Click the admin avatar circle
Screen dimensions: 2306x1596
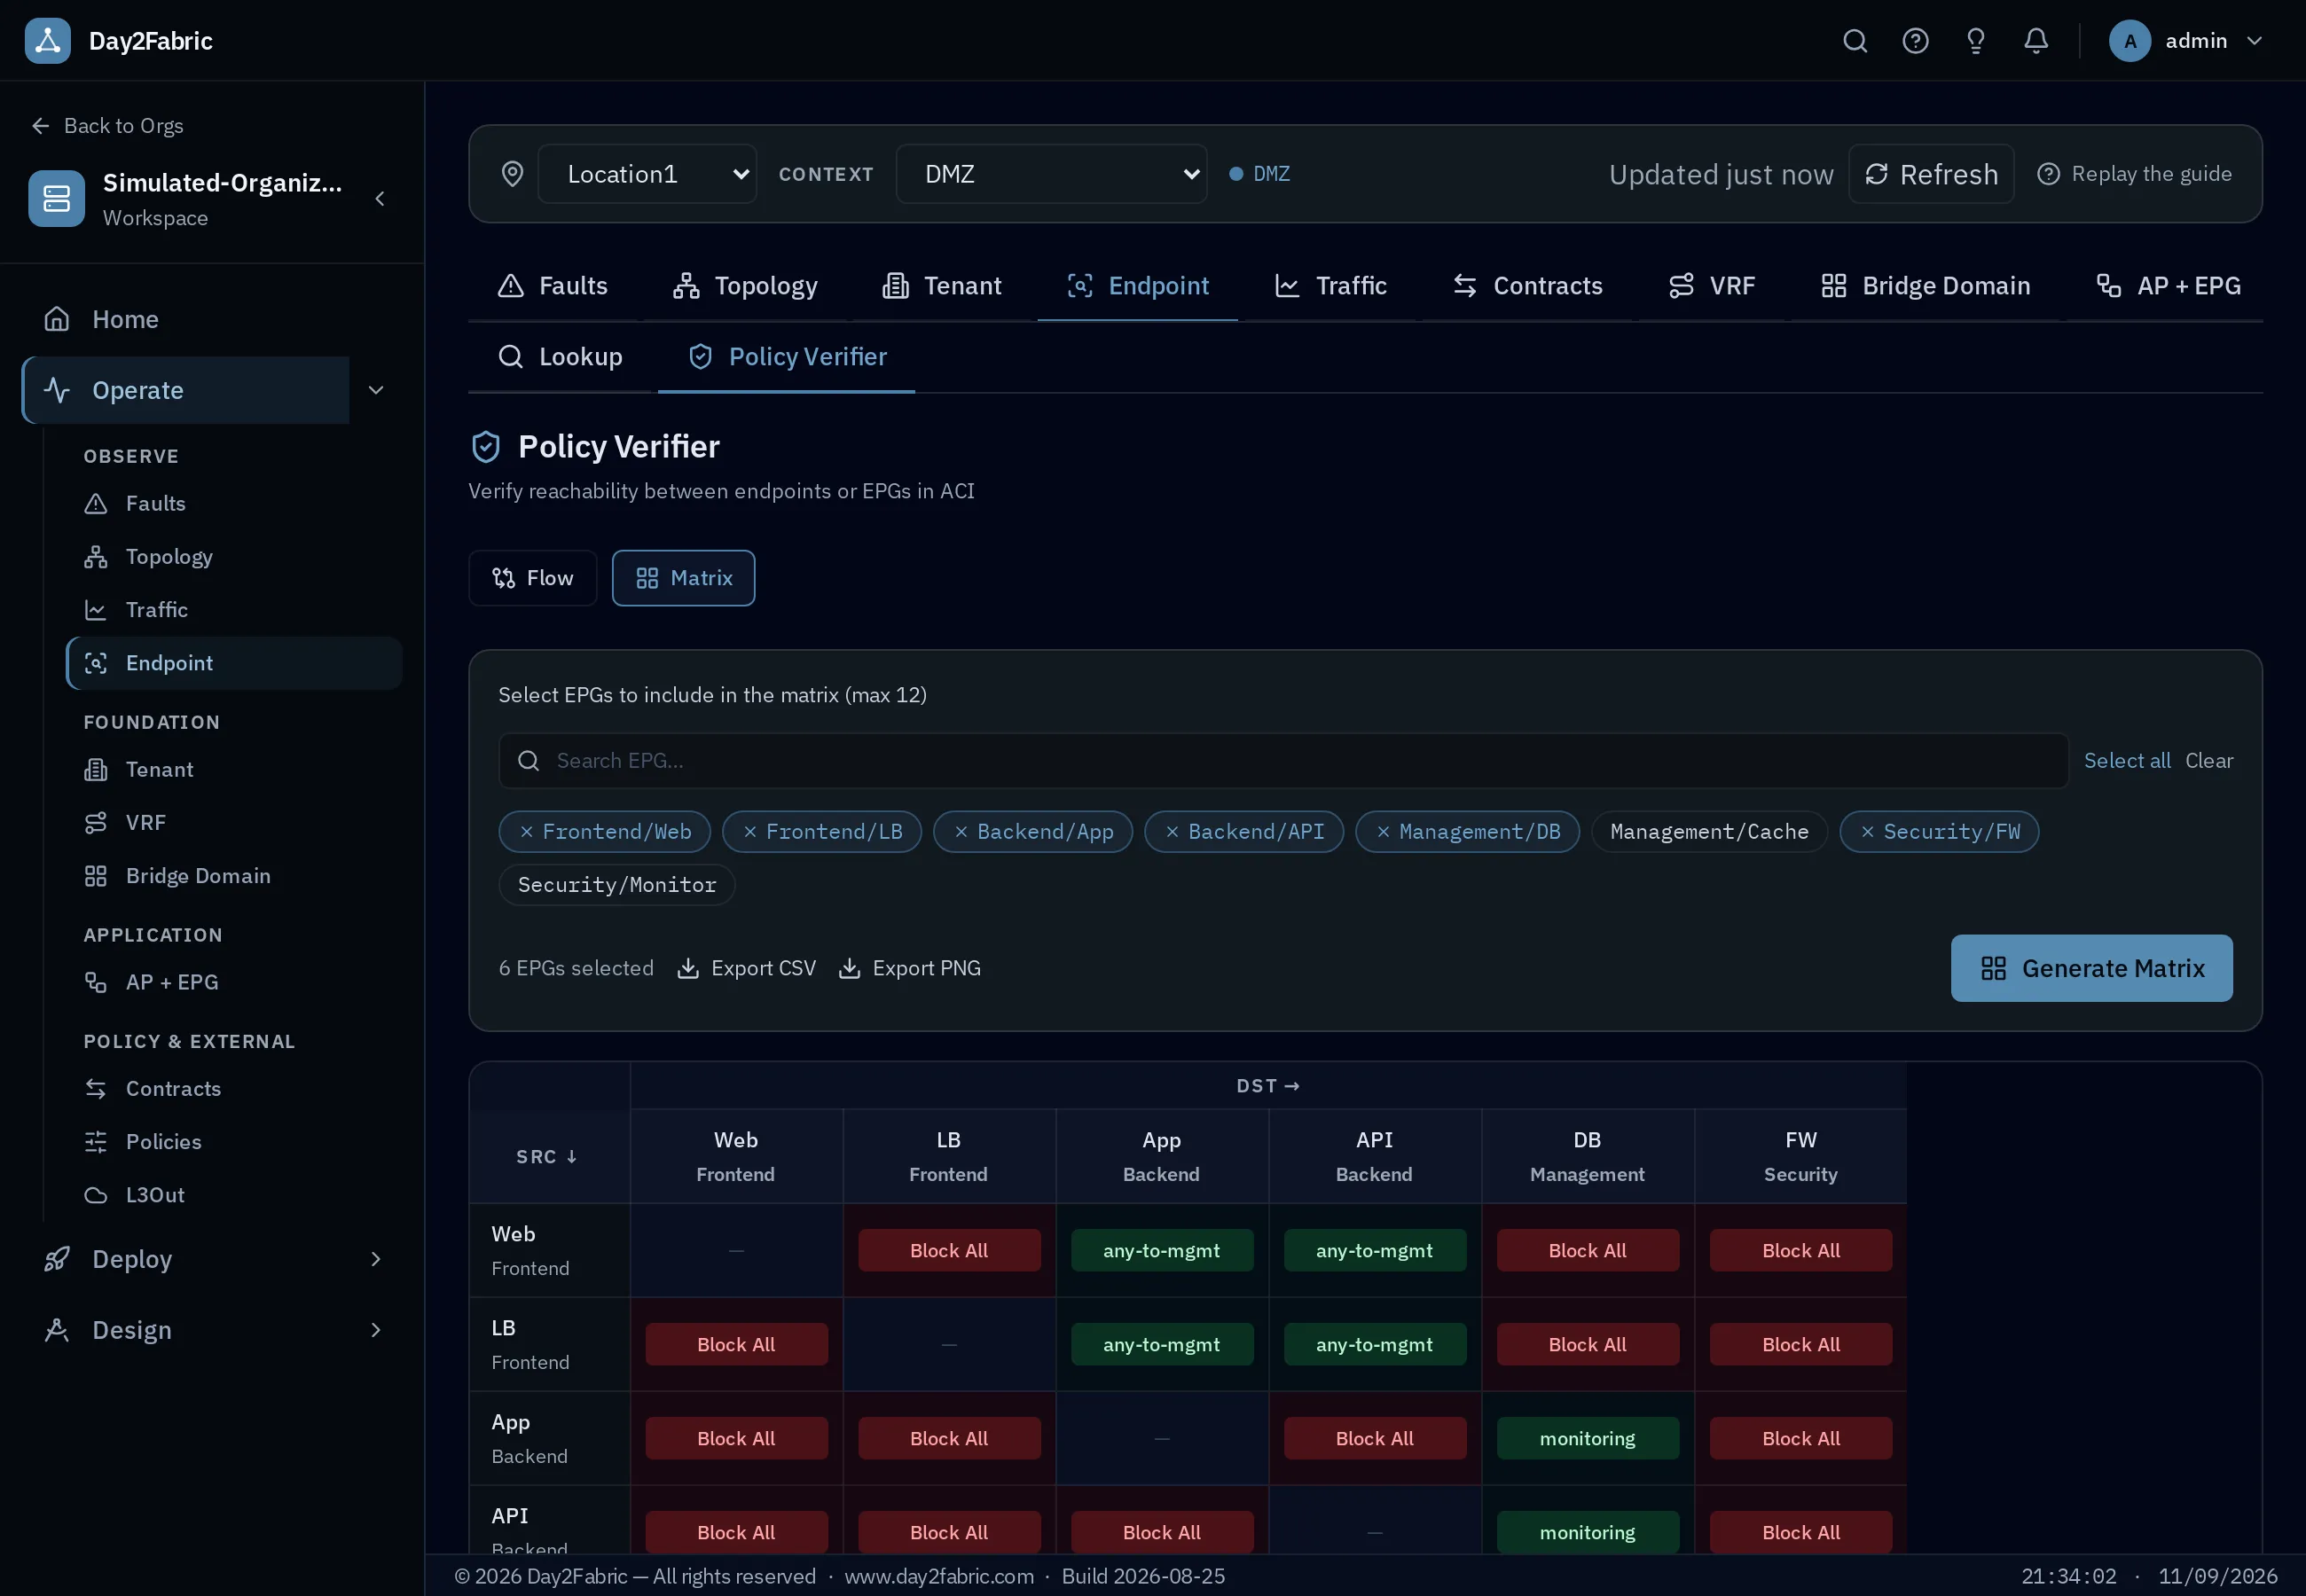click(x=2129, y=41)
